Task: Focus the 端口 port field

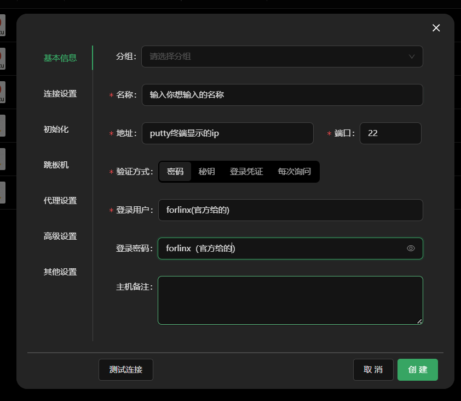Action: (390, 133)
